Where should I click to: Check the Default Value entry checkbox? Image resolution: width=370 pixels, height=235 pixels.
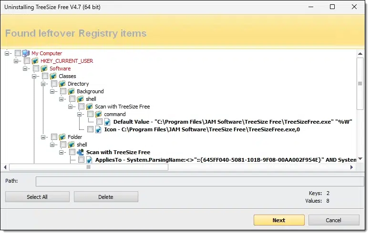[x=99, y=122]
